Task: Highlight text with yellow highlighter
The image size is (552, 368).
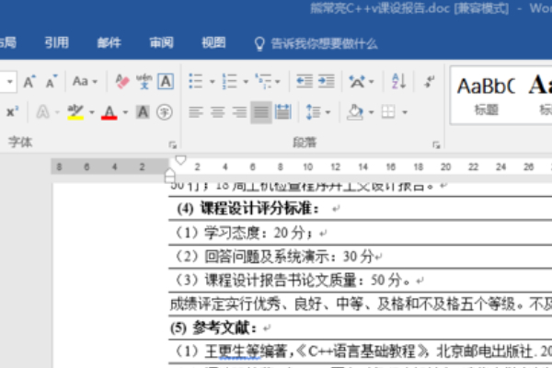Action: [x=75, y=112]
